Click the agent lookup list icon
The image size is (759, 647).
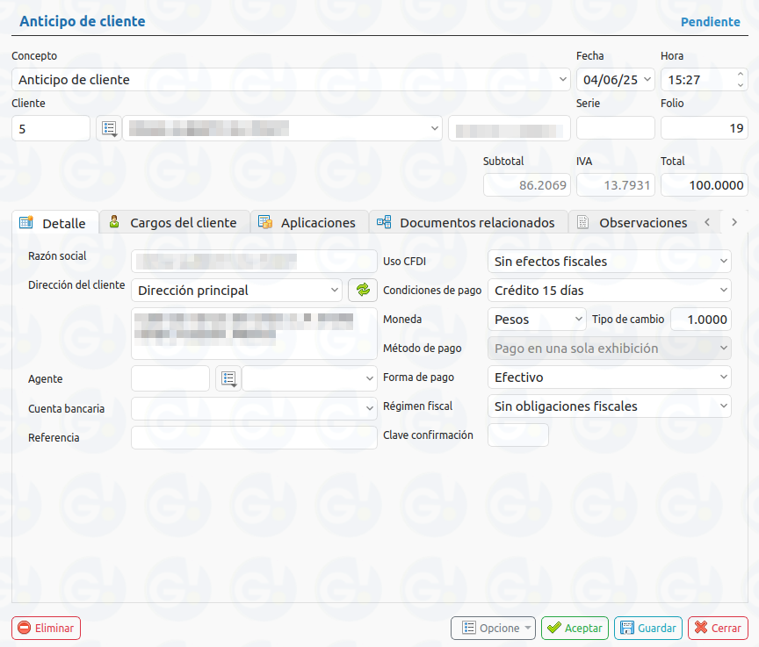click(228, 378)
